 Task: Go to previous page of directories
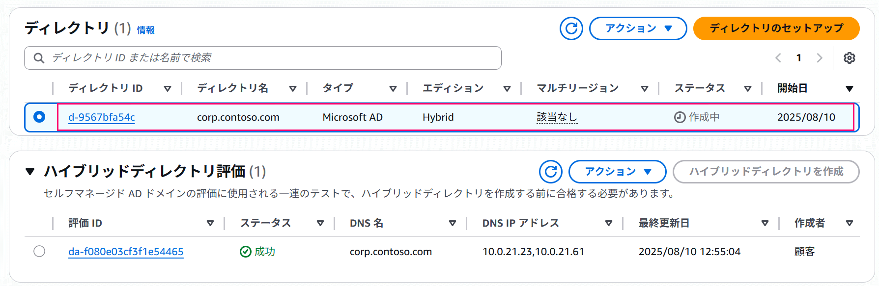tap(778, 58)
